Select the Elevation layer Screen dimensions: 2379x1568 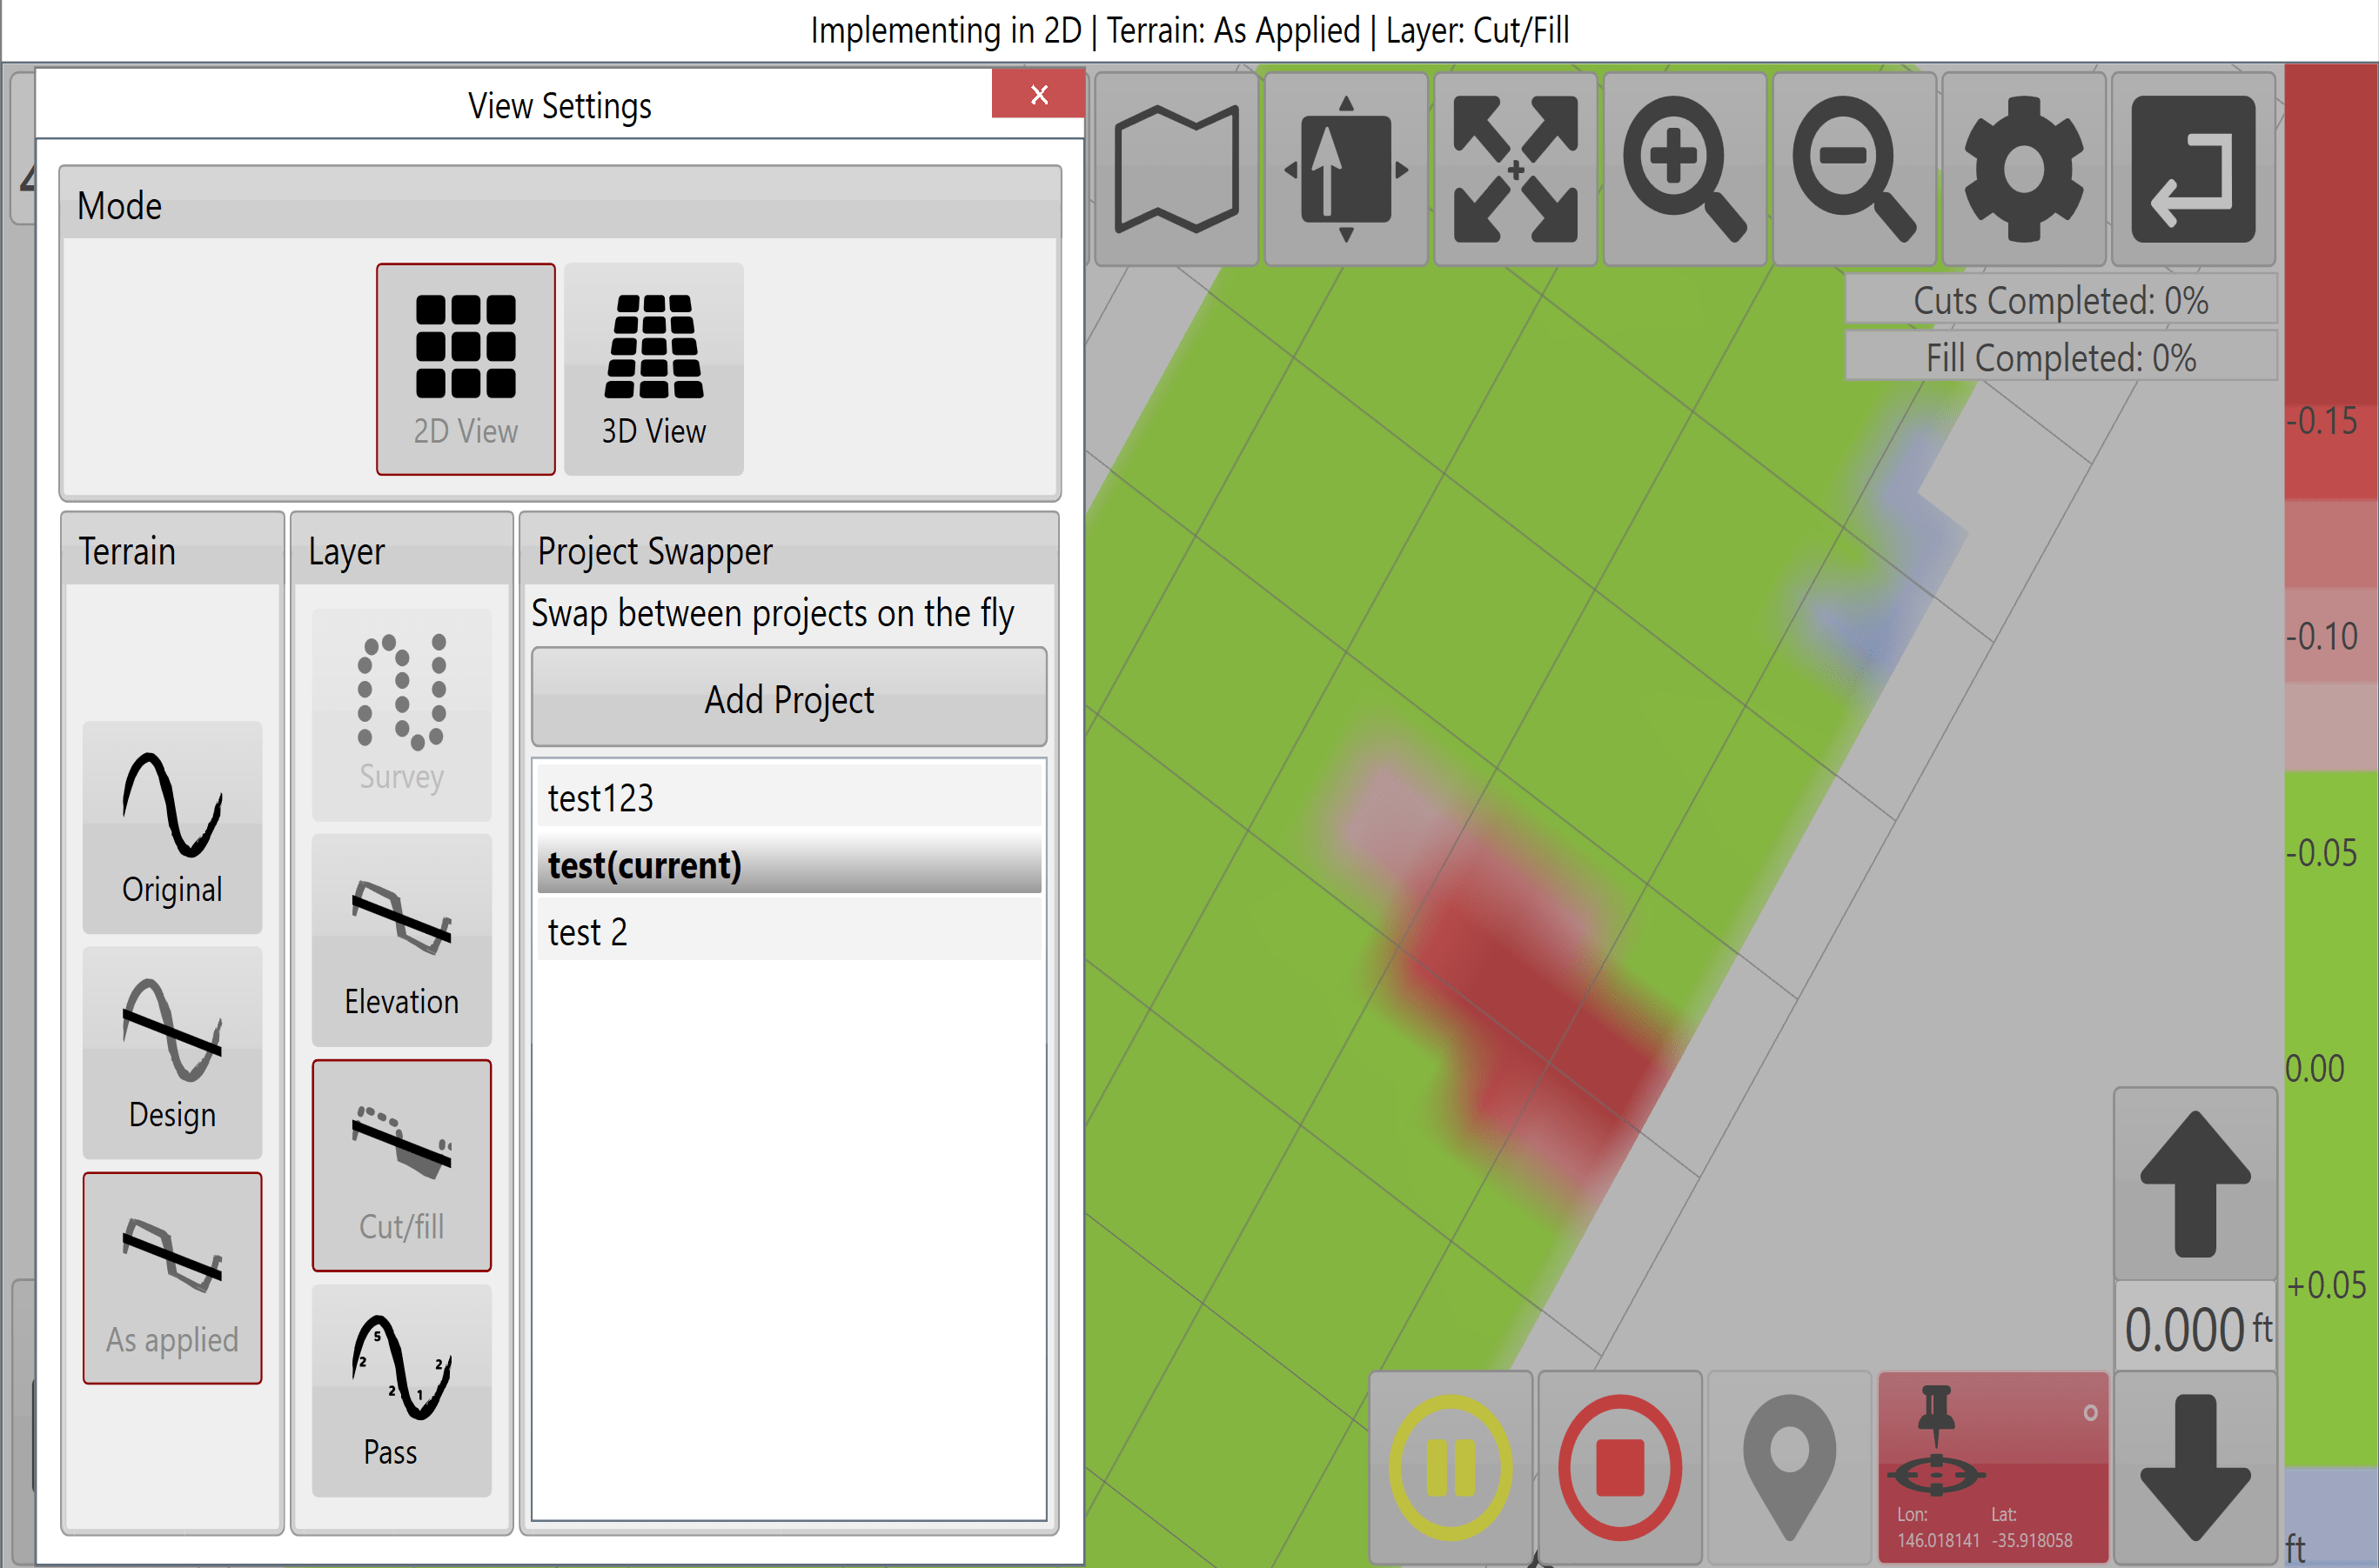[x=402, y=940]
